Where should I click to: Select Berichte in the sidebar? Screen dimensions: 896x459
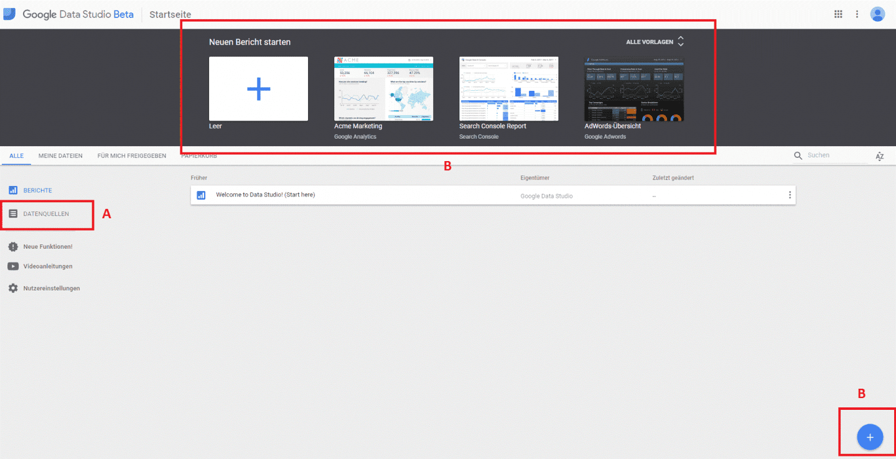[x=37, y=190]
